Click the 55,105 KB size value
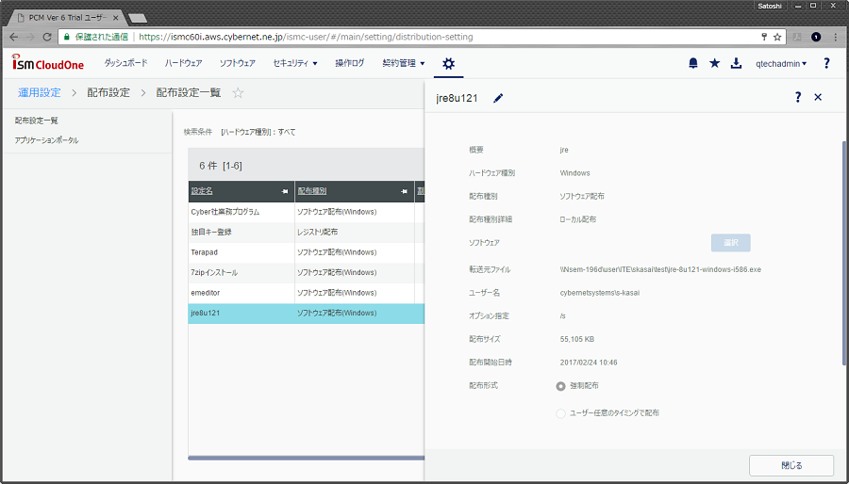Viewport: 849px width, 484px height. click(577, 340)
